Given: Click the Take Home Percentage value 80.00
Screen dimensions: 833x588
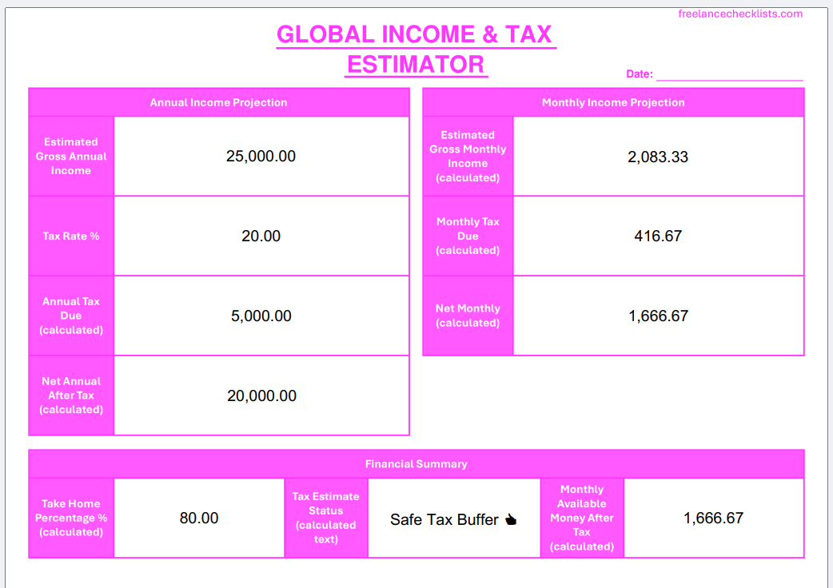Looking at the screenshot, I should coord(199,518).
